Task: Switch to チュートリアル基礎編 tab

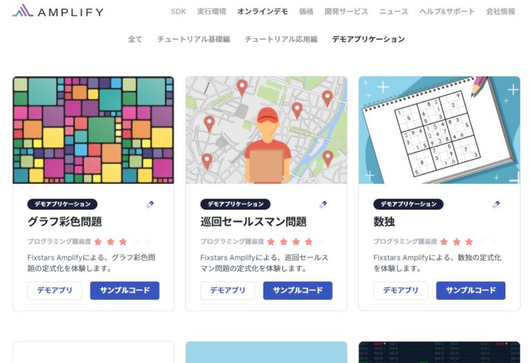Action: pyautogui.click(x=194, y=39)
